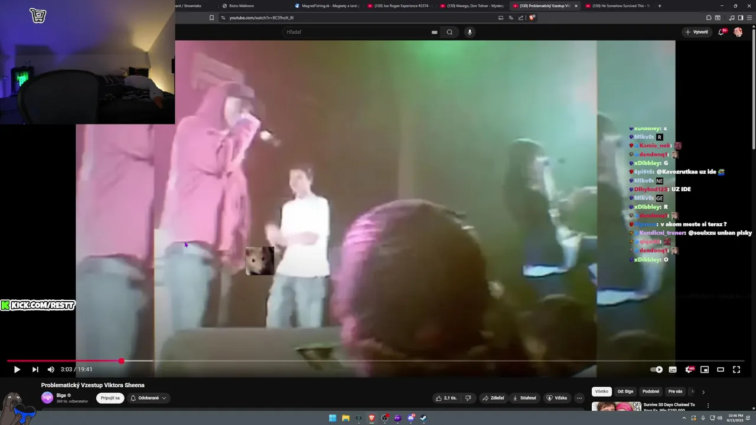Screen dimensions: 756x425
Task: Select the Všetko filter chip
Action: [x=601, y=391]
